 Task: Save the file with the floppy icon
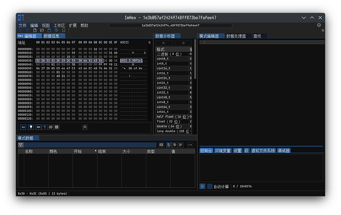[49, 31]
